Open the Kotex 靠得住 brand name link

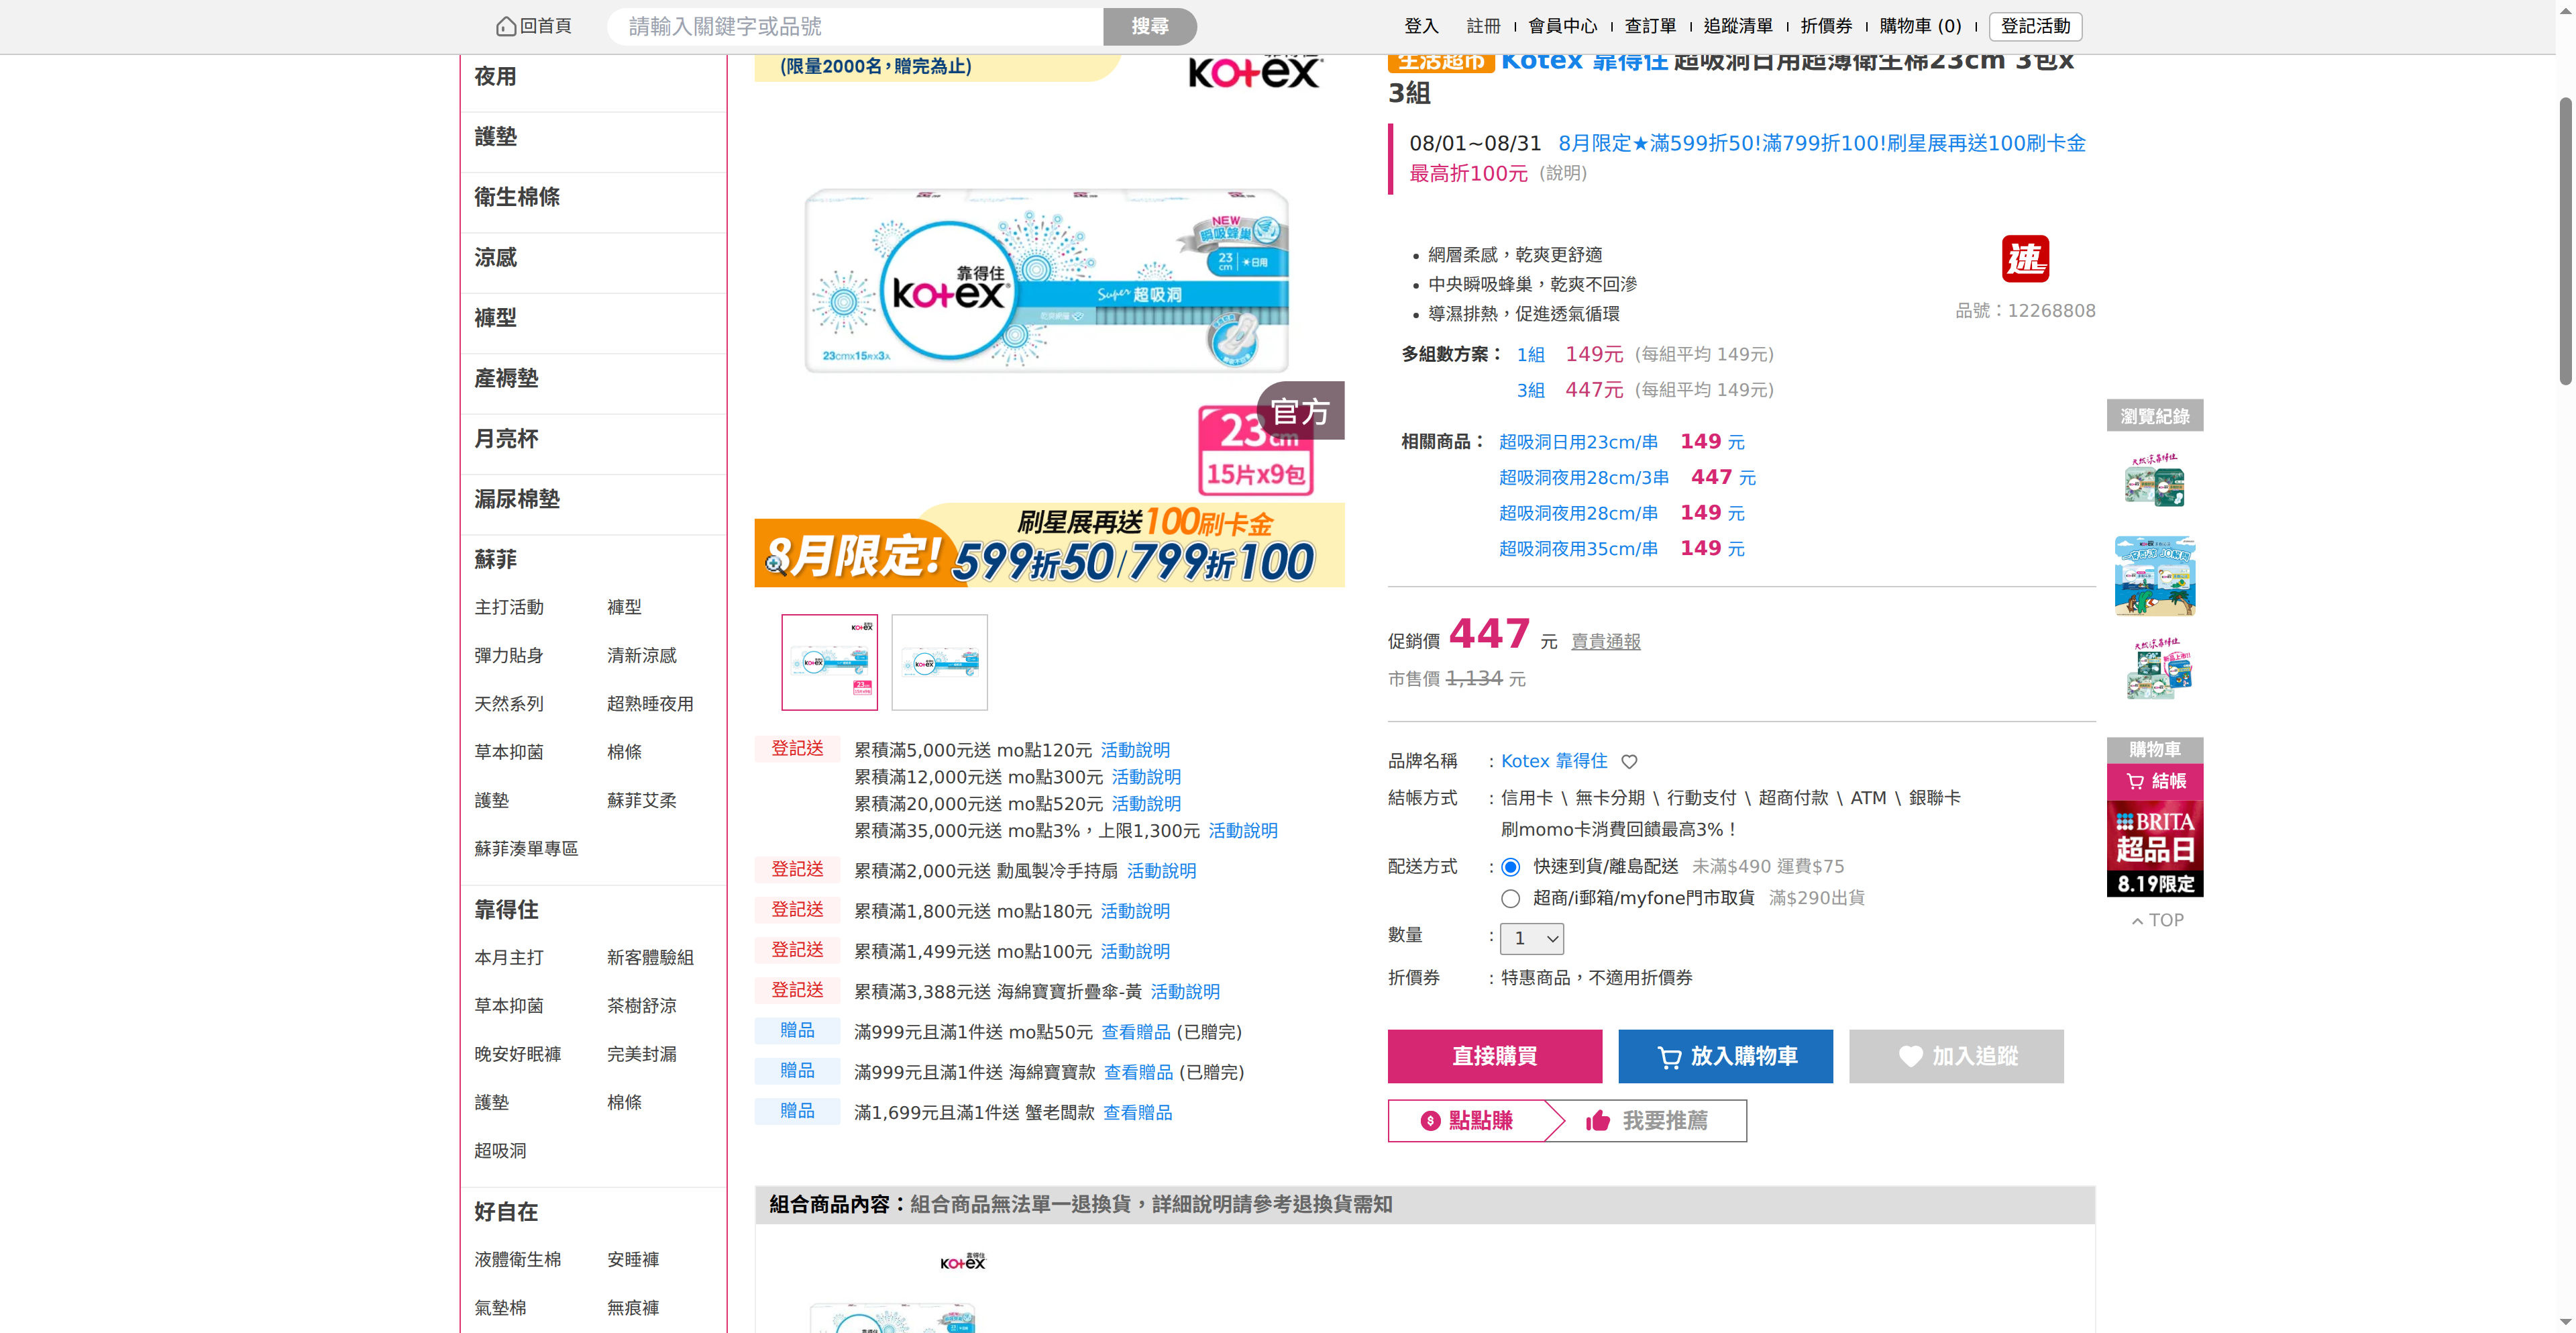pyautogui.click(x=1554, y=762)
